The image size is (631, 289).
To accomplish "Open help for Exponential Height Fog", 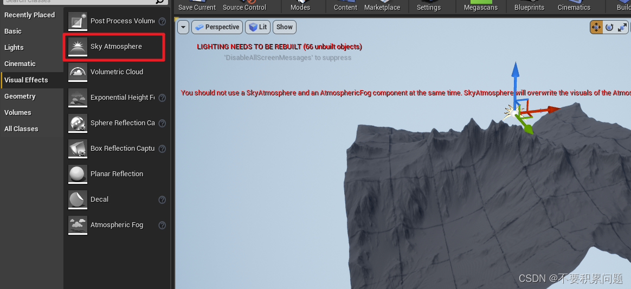I will 162,98.
